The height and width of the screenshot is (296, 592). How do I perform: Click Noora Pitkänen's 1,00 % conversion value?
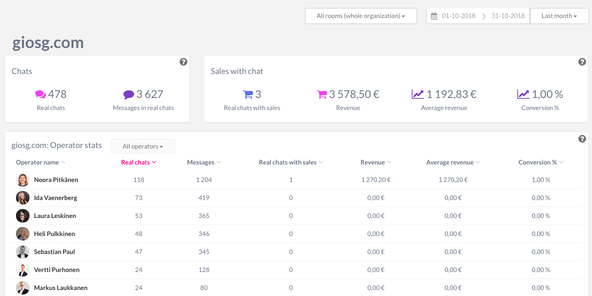(540, 179)
